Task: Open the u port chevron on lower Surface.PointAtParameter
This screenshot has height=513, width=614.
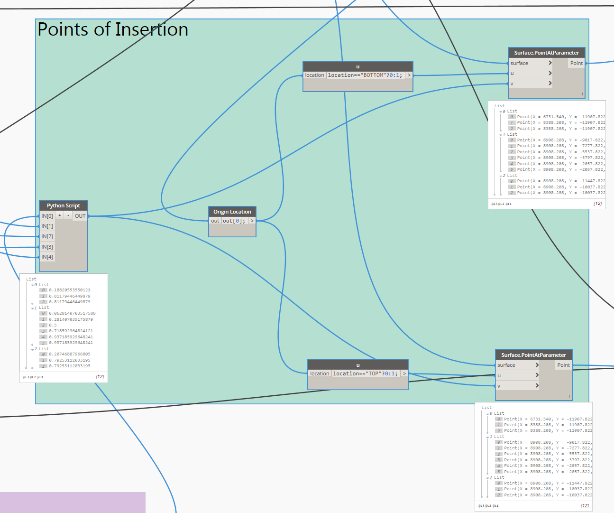Action: tap(537, 375)
